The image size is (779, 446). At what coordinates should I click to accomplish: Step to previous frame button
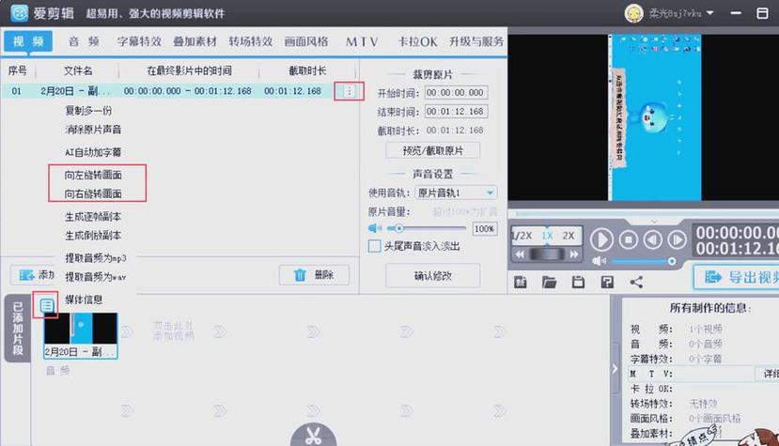[653, 239]
